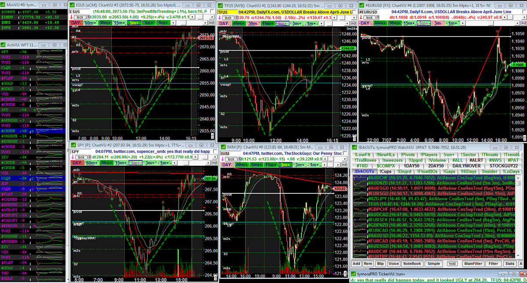Screen dimensions: 527x283
Task: Open the !Gaps tab in WatchVU
Action: tap(450, 171)
